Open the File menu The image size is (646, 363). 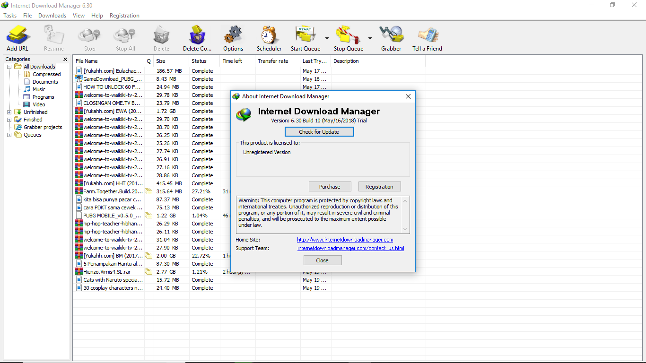pyautogui.click(x=27, y=16)
